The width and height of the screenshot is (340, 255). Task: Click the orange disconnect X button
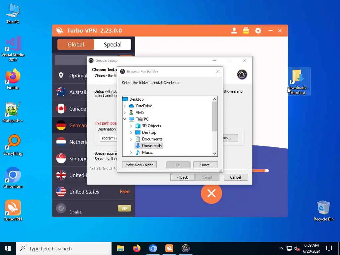coord(212,193)
